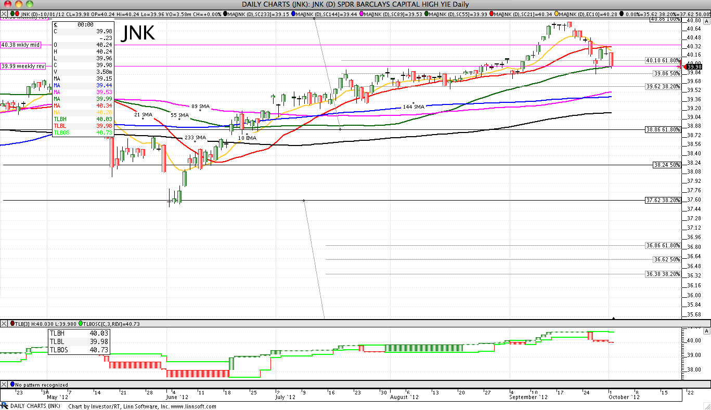Click DAILY CHARTS (JNK) status bar text
Image resolution: width=711 pixels, height=410 pixels.
pos(35,406)
